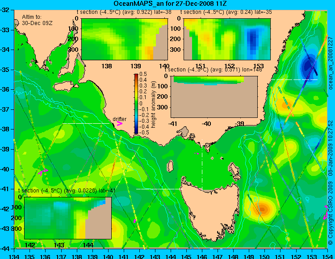Click the '-32' latitude tick label
The width and height of the screenshot is (335, 259).
[x=5, y=10]
